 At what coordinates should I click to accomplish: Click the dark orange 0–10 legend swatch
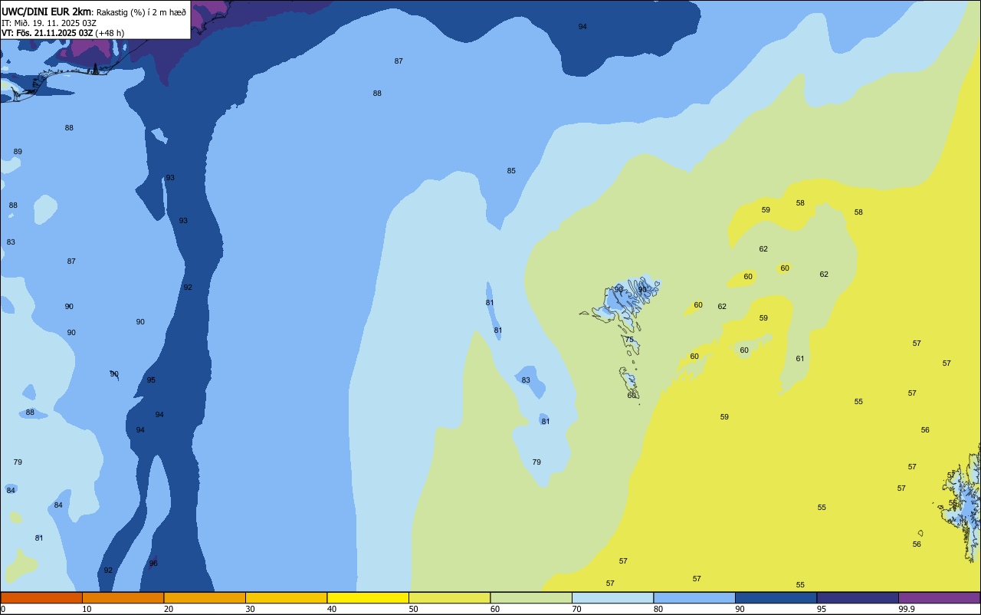41,597
